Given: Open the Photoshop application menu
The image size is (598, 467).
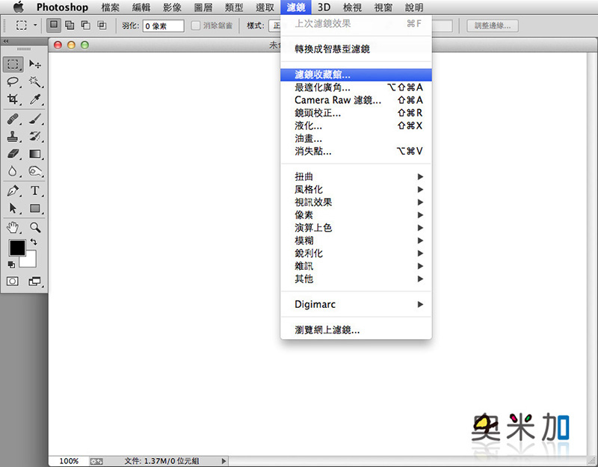Looking at the screenshot, I should pyautogui.click(x=62, y=7).
